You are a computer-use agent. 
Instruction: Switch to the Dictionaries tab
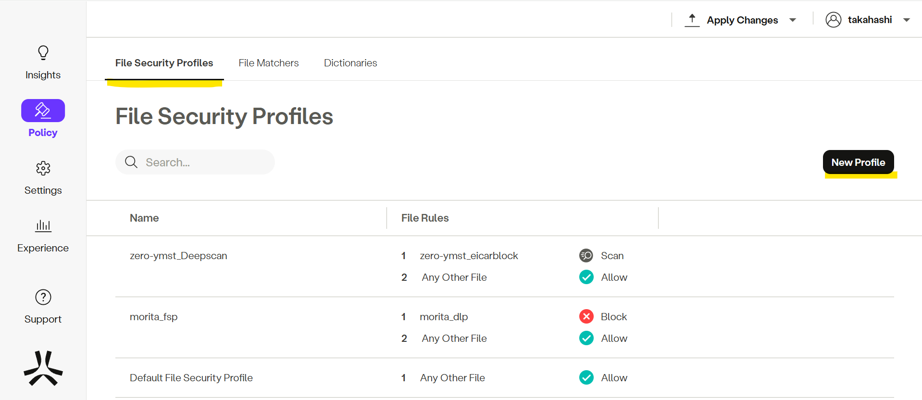pos(350,63)
